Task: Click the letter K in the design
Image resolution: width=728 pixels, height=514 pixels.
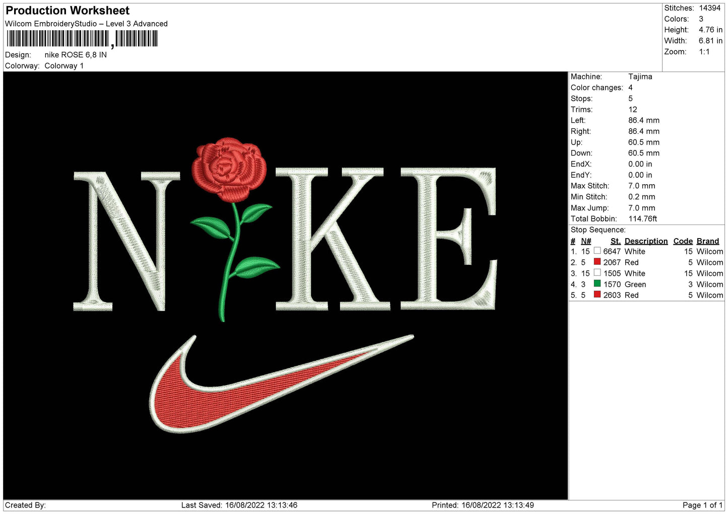Action: (x=333, y=239)
